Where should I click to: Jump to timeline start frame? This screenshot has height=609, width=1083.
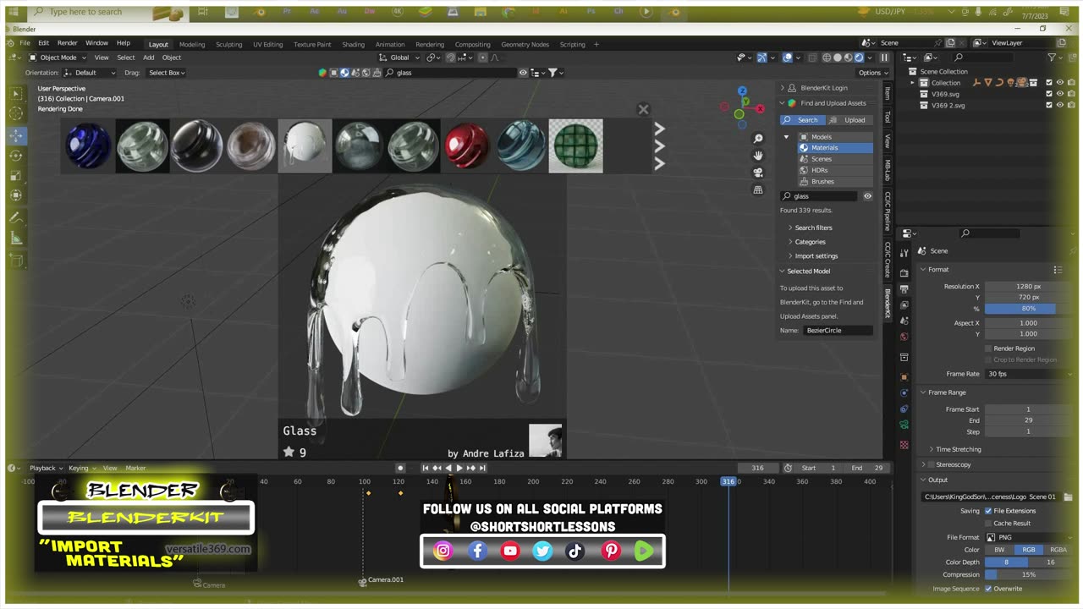[426, 468]
